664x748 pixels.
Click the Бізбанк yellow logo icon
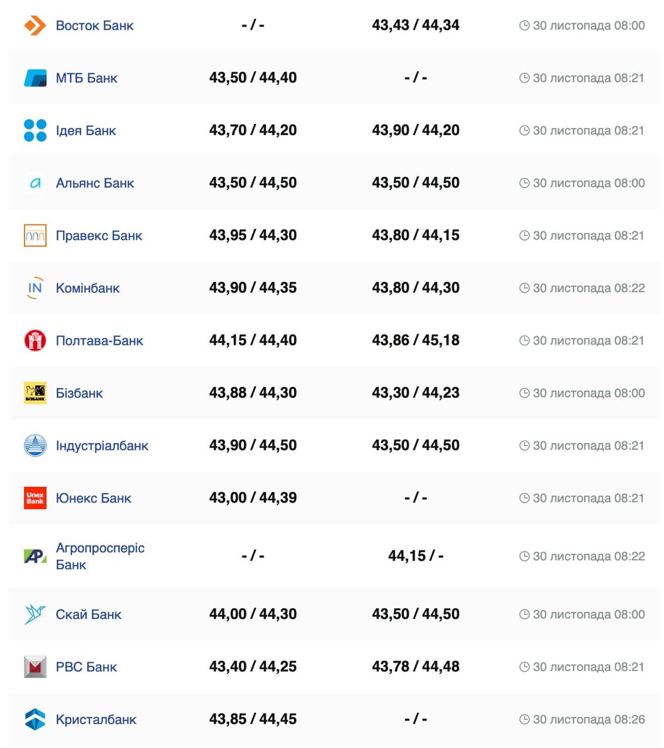point(35,393)
